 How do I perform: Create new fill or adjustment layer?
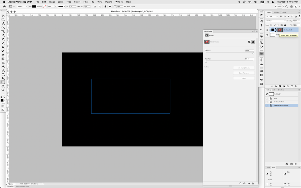(x=284, y=86)
